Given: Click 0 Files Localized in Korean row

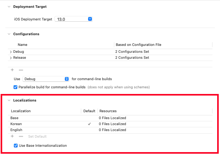Looking at the screenshot, I should point(112,124).
